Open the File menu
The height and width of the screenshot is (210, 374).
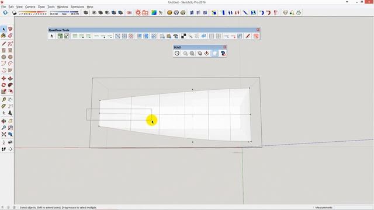click(4, 6)
